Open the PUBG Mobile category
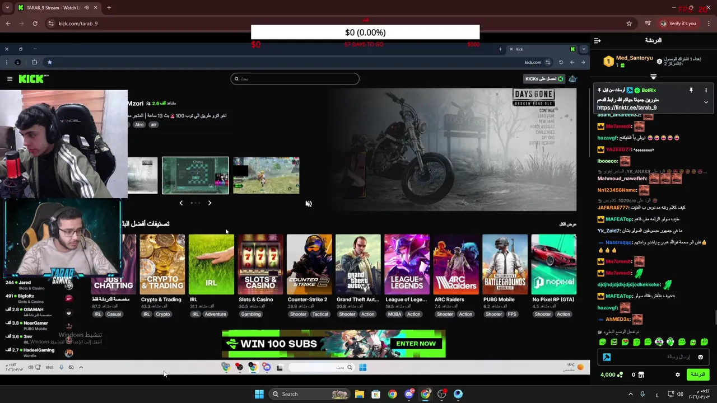 [x=505, y=264]
